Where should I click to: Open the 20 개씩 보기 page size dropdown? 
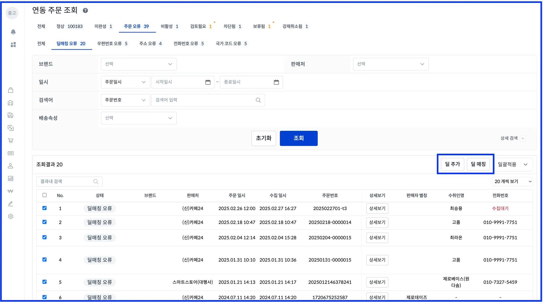(x=513, y=182)
